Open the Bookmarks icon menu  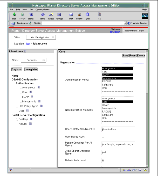pyautogui.click(x=13, y=23)
